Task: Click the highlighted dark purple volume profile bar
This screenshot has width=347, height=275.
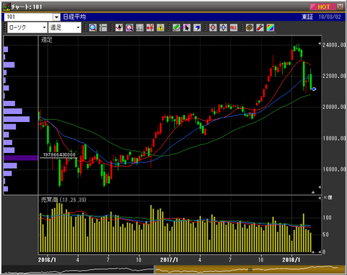Action: click(21, 158)
